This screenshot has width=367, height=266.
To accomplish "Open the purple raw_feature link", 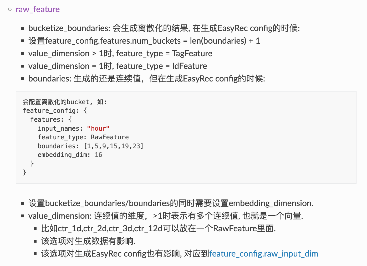I will (38, 9).
